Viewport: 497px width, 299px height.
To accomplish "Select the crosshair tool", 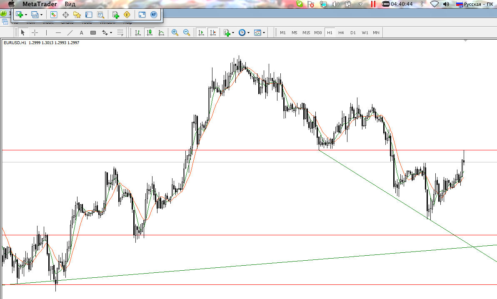I will tap(35, 32).
